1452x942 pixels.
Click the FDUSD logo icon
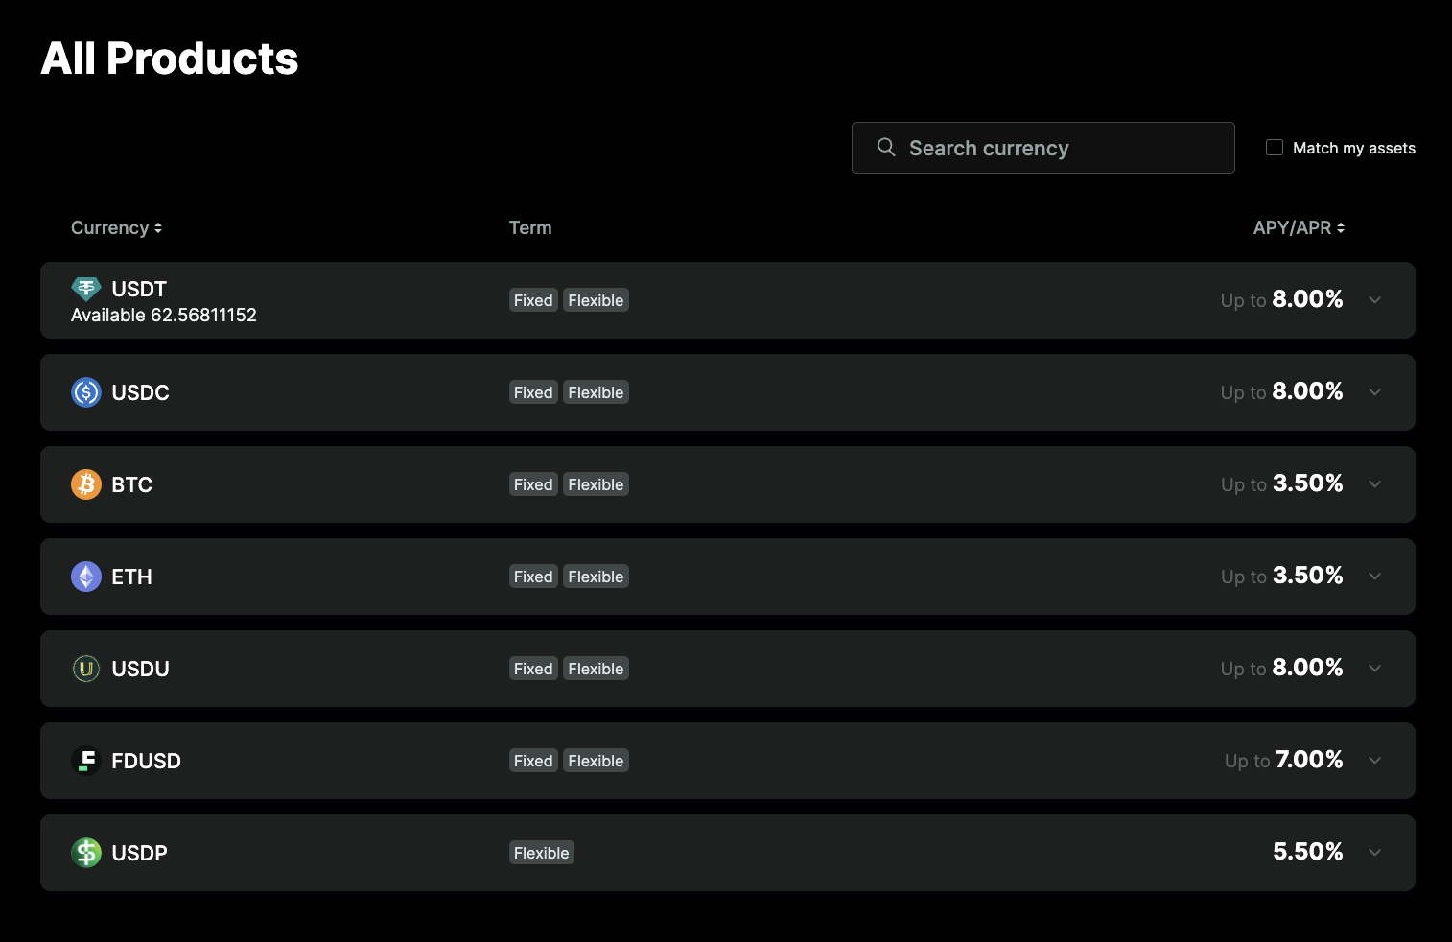tap(86, 761)
